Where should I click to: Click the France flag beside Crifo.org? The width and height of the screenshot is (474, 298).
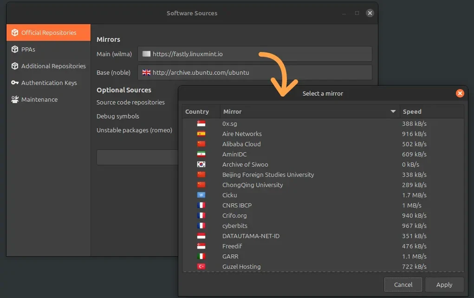pos(201,215)
